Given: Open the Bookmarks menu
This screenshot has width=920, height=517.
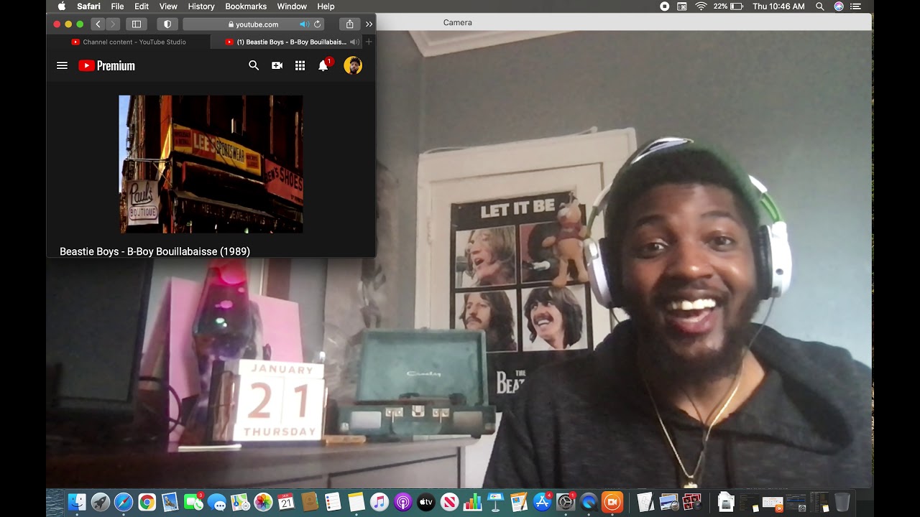Looking at the screenshot, I should pos(246,6).
